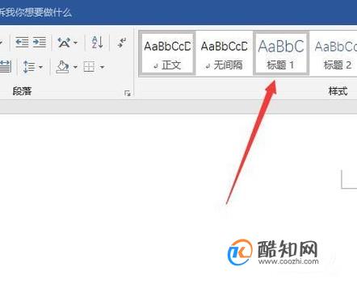Click the line spacing icon
The width and height of the screenshot is (357, 296).
[29, 67]
